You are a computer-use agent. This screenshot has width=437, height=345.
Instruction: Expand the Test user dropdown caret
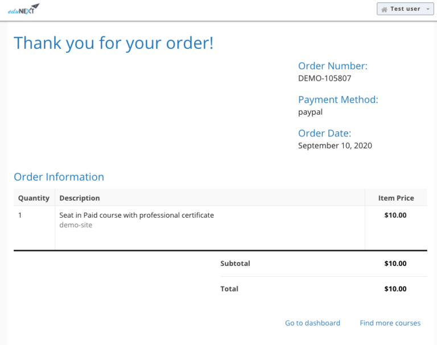pyautogui.click(x=428, y=9)
